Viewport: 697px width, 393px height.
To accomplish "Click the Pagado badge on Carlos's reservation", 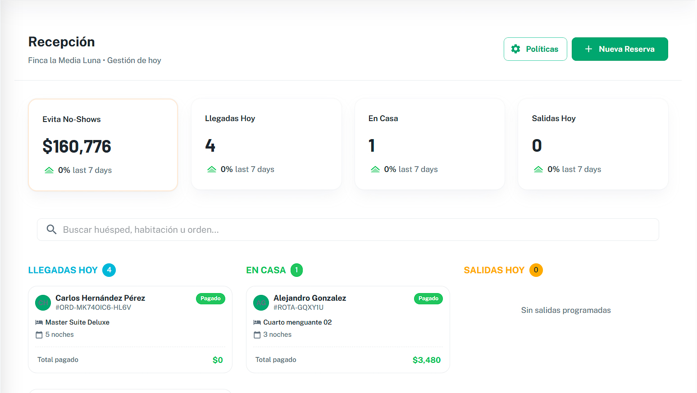I will coord(210,298).
